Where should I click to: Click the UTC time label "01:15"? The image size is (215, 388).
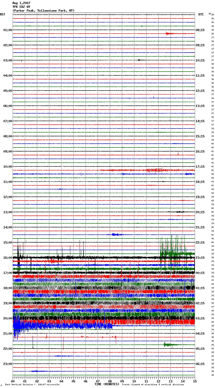tap(200, 288)
